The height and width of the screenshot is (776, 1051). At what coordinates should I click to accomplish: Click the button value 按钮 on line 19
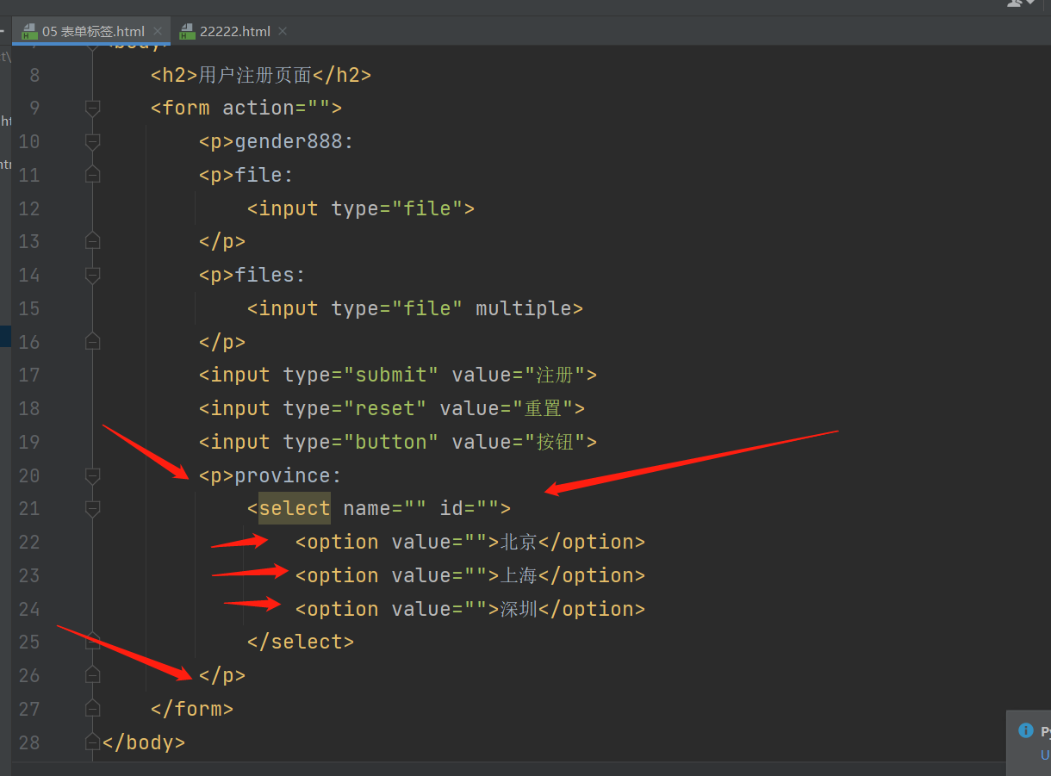click(x=556, y=442)
